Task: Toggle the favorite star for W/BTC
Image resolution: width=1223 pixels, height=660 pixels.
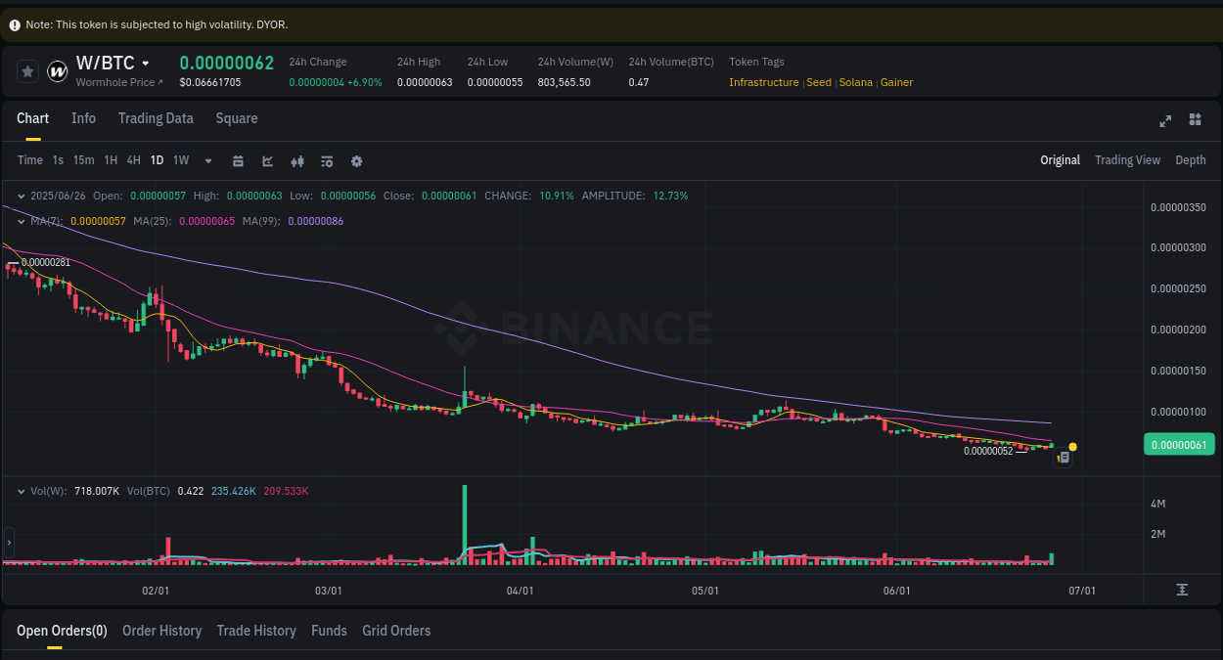Action: (x=26, y=70)
